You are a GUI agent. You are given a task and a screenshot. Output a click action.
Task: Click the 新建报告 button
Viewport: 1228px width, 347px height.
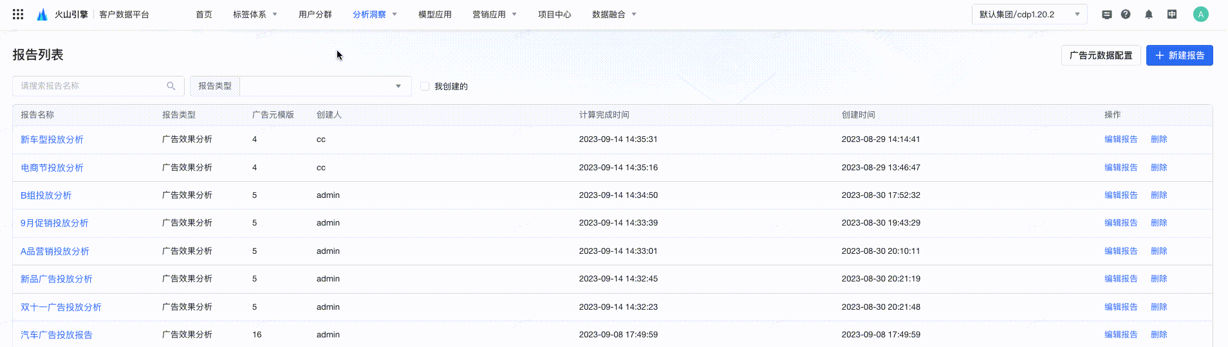pyautogui.click(x=1179, y=55)
